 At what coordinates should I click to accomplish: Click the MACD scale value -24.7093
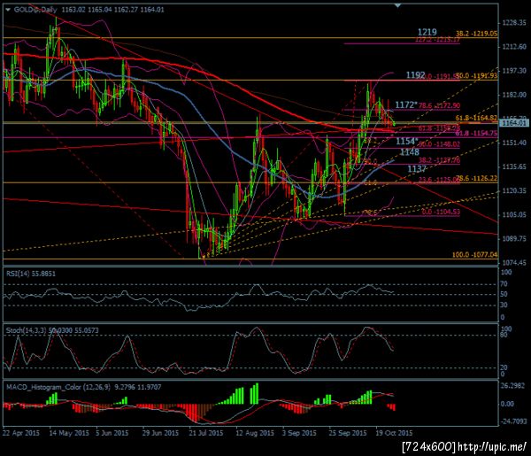513,421
